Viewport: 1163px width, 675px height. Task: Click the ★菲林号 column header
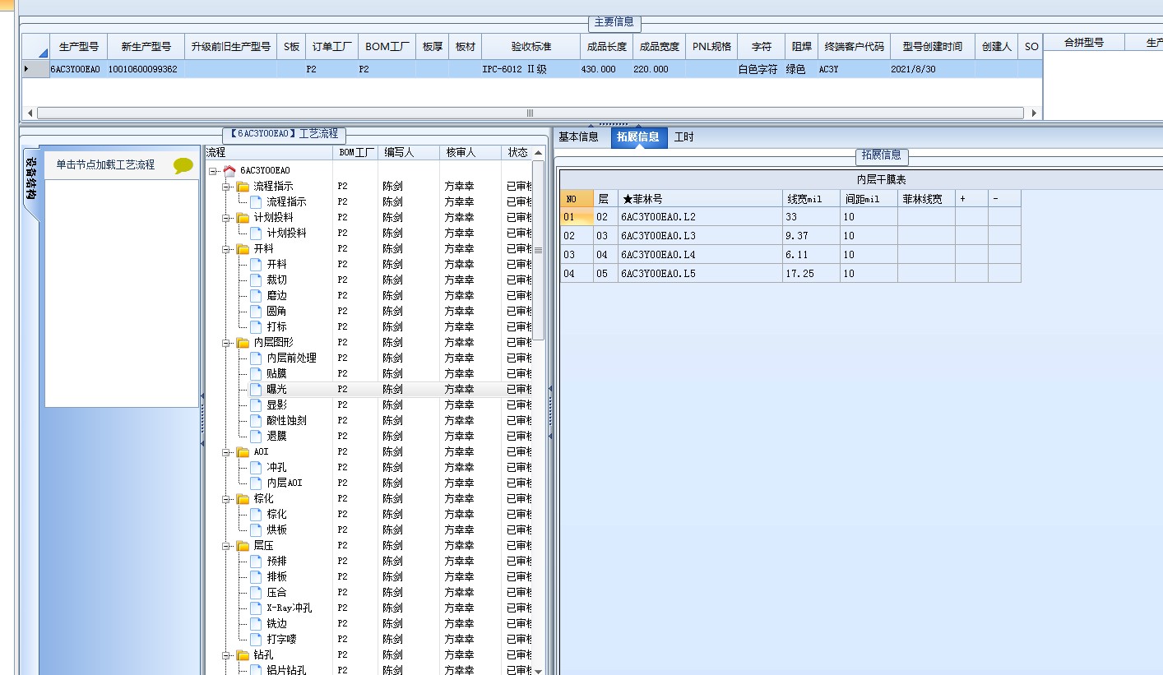[x=700, y=198]
